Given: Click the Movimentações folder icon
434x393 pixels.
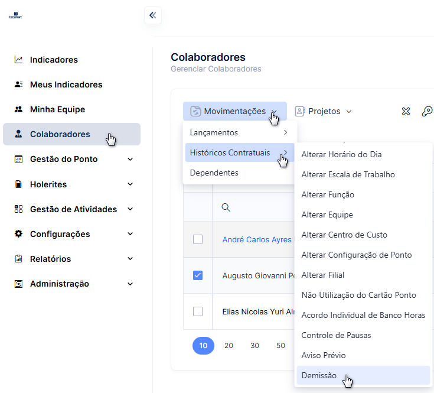Looking at the screenshot, I should click(x=195, y=111).
